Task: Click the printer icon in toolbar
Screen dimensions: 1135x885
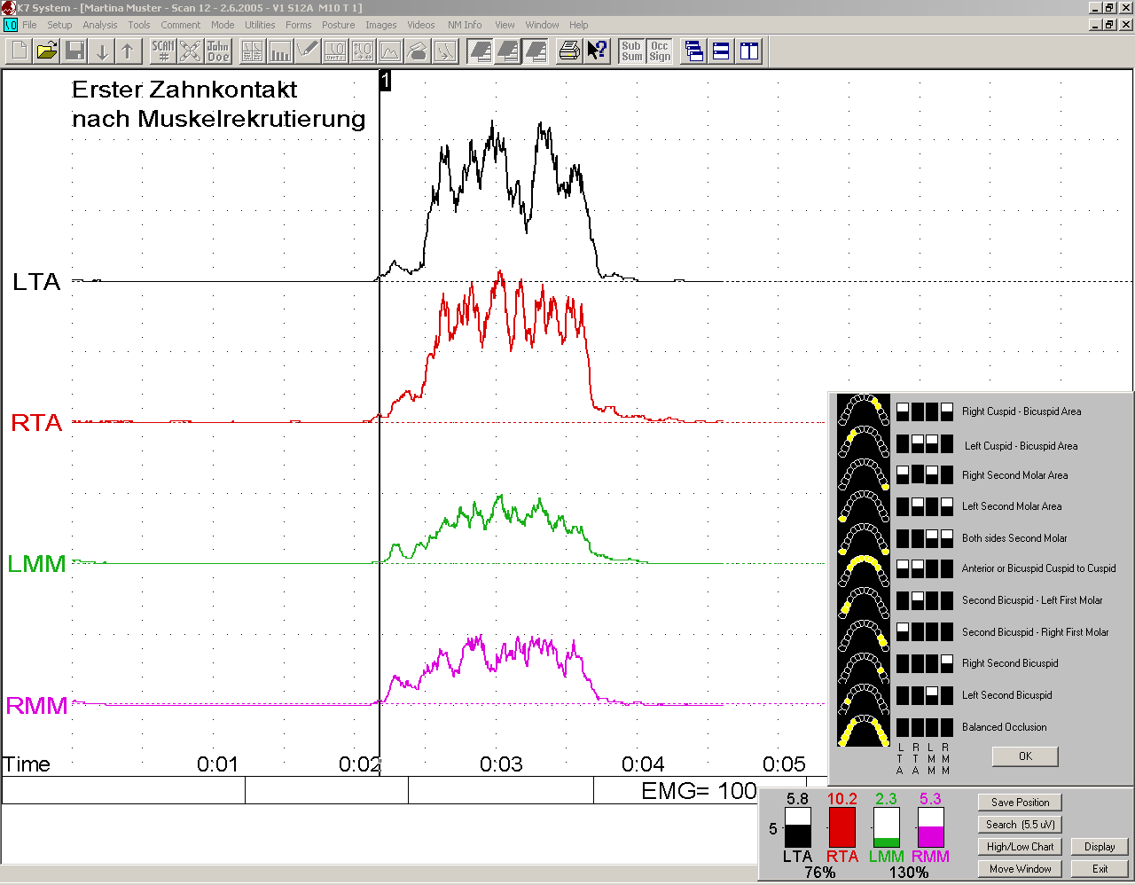Action: pyautogui.click(x=569, y=51)
